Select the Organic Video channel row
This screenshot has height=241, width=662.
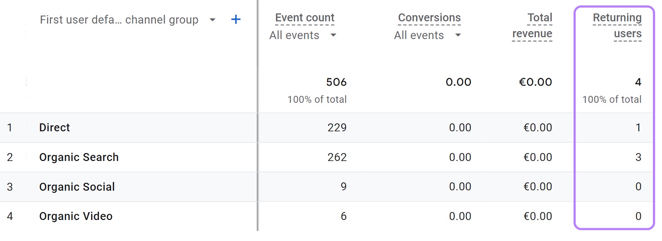(75, 216)
